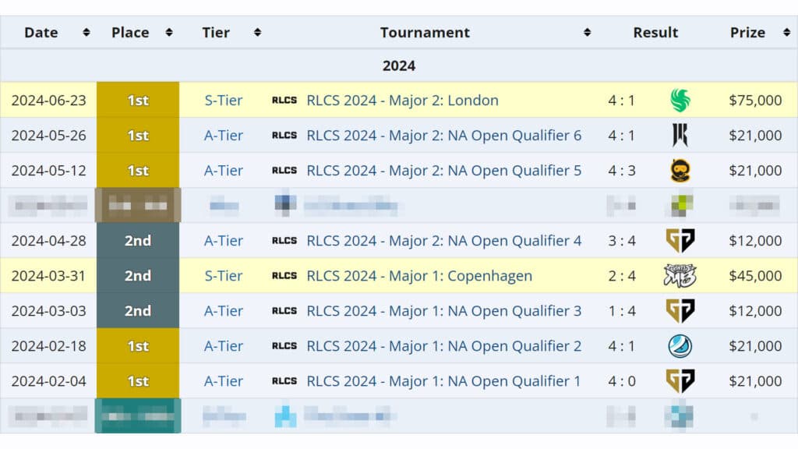Click the Tier column sort arrows
798x449 pixels.
click(x=257, y=33)
